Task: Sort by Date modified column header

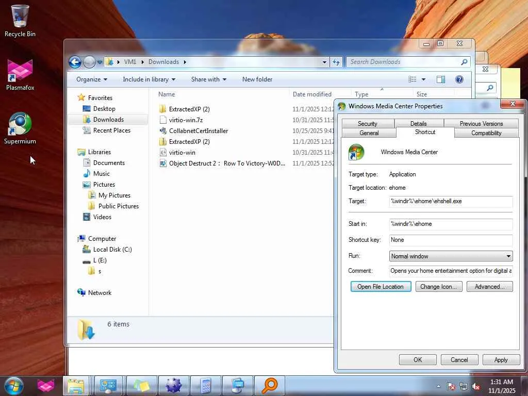Action: point(312,94)
